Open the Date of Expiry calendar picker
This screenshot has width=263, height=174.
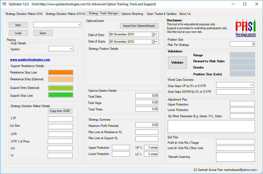click(x=154, y=42)
